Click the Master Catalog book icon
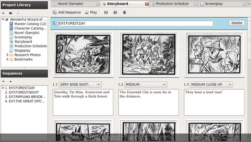Viewport: 251px width, 142px height. coord(11,24)
